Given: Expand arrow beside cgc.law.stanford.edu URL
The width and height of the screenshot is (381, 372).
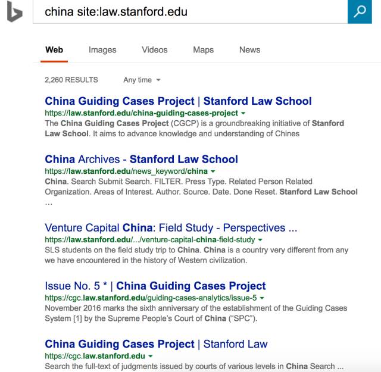Looking at the screenshot, I should click(x=151, y=356).
